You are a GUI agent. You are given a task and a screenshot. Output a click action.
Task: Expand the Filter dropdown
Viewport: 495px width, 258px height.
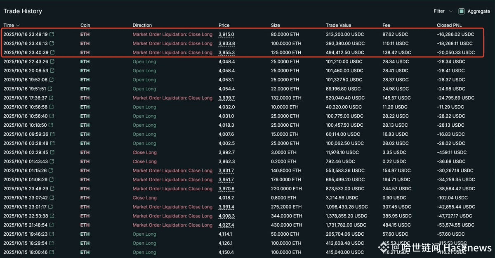(x=443, y=11)
